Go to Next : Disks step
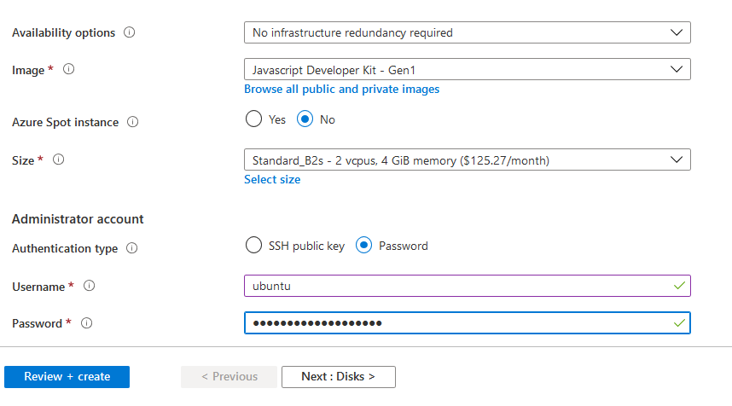The image size is (732, 406). (339, 377)
